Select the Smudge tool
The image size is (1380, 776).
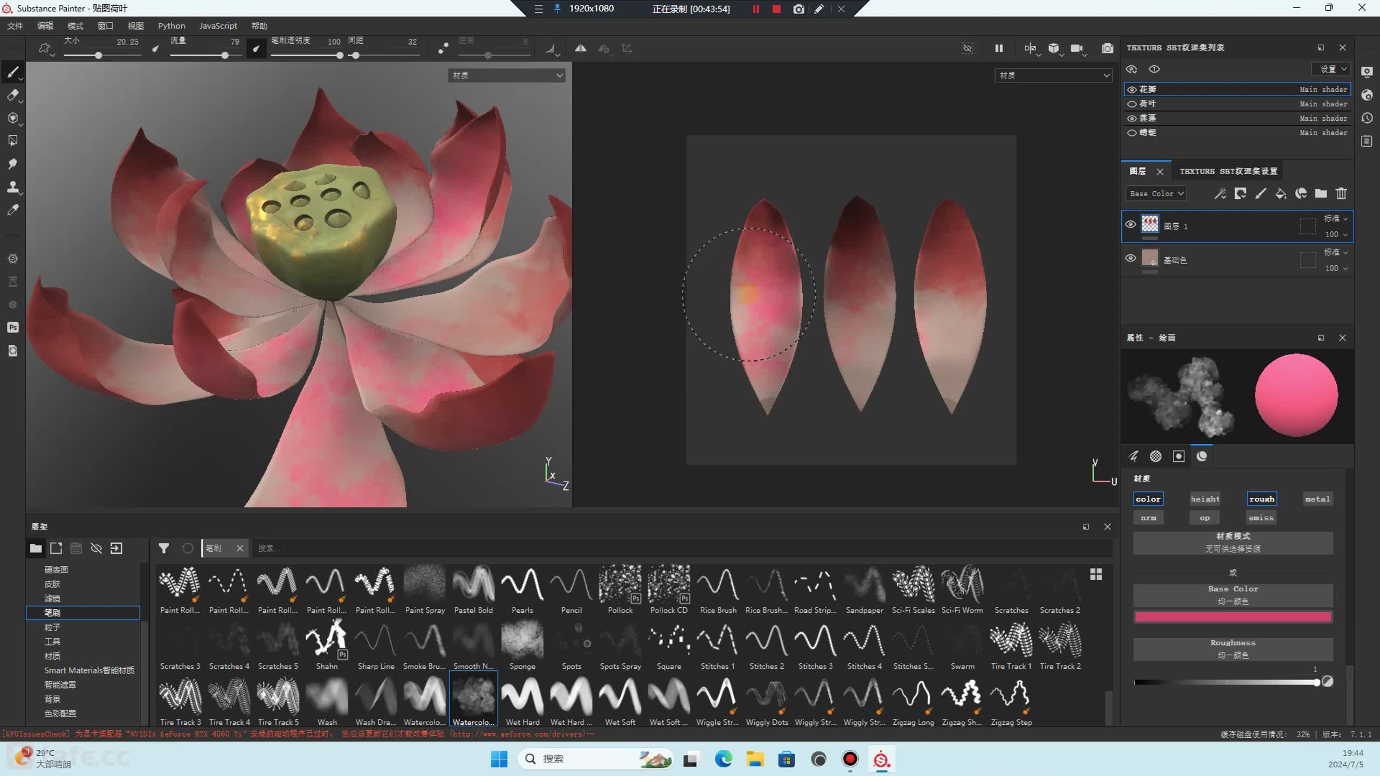(13, 164)
